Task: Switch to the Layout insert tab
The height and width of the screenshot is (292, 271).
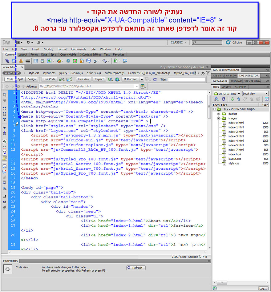Action: [x=23, y=55]
